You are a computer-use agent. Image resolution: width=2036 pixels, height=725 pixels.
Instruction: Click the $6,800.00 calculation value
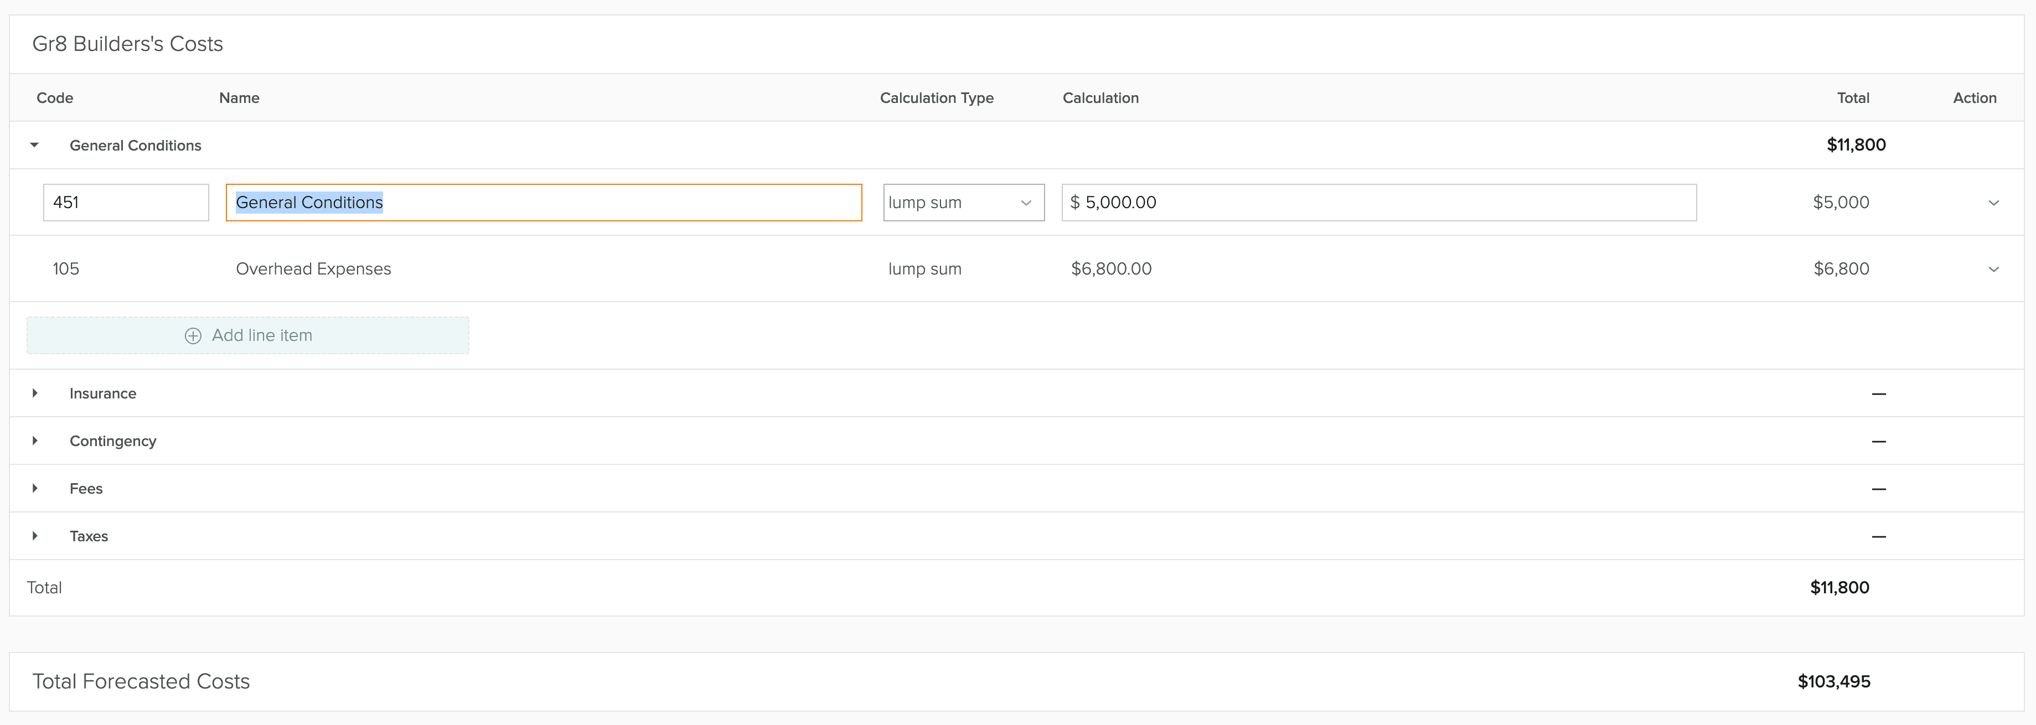1110,269
